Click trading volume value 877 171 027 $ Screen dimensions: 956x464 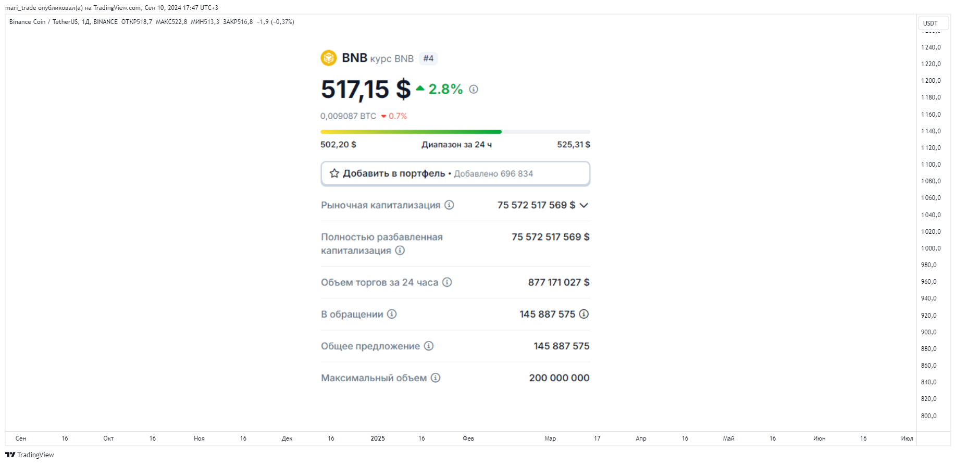559,282
